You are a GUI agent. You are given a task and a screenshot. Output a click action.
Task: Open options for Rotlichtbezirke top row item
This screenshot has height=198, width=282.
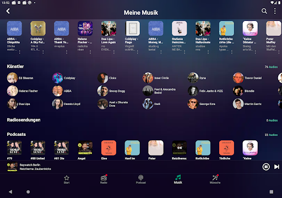tap(232, 52)
